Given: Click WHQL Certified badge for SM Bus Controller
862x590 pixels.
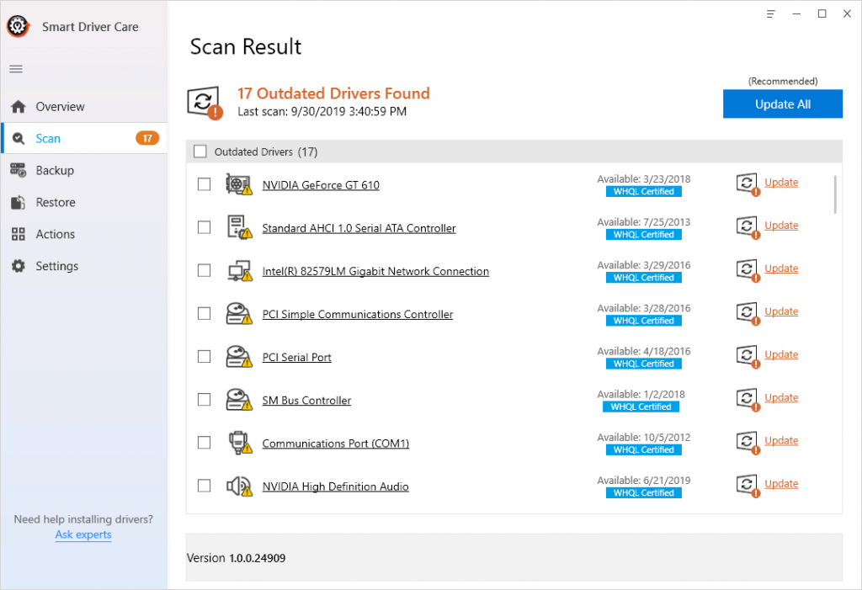Looking at the screenshot, I should tap(641, 407).
